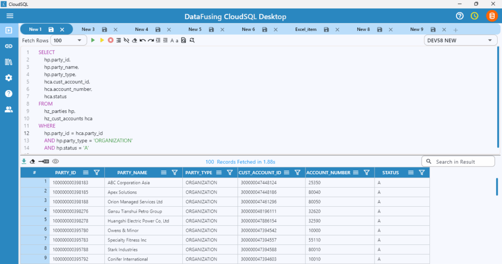The width and height of the screenshot is (502, 264).
Task: Open the library books icon in sidebar
Action: [9, 62]
